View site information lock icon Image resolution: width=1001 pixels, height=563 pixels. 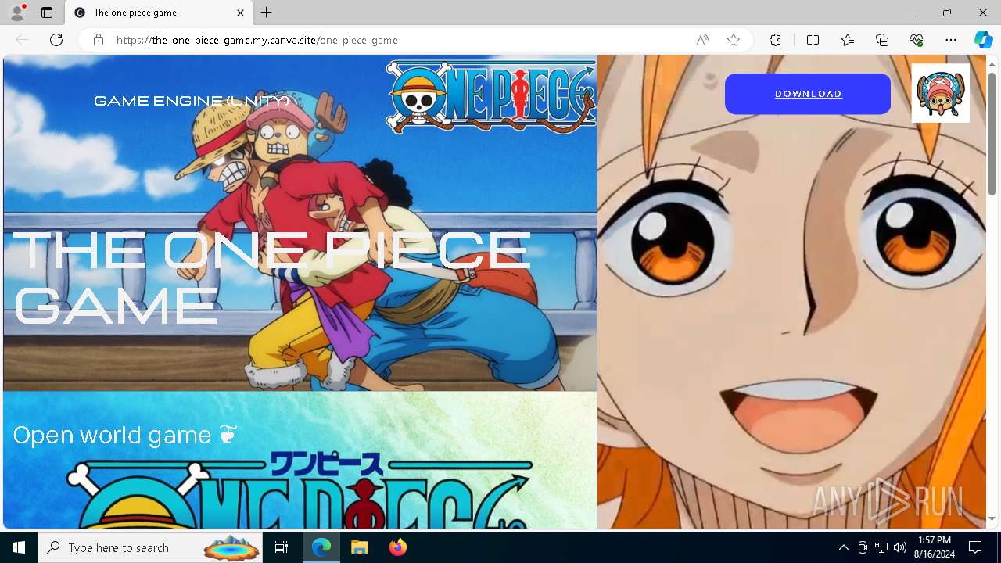[99, 40]
